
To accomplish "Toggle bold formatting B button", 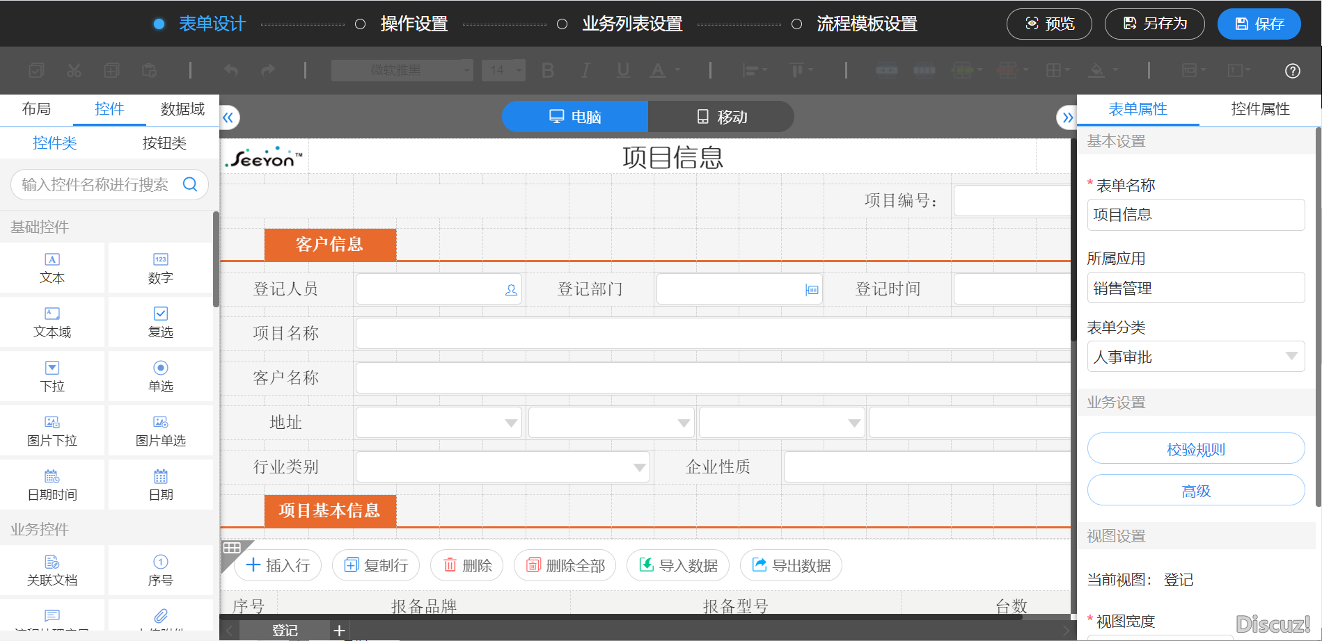I will tap(548, 70).
